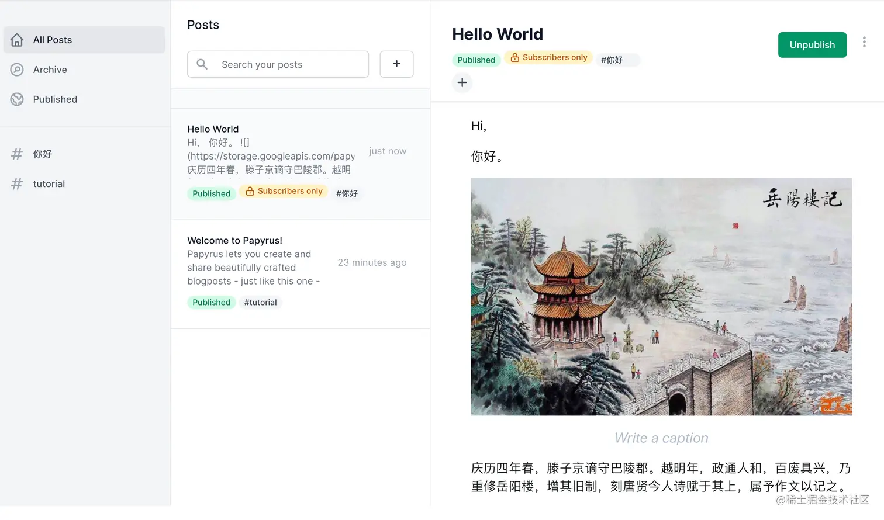The height and width of the screenshot is (520, 884).
Task: Click the home icon beside All Posts
Action: 17,40
